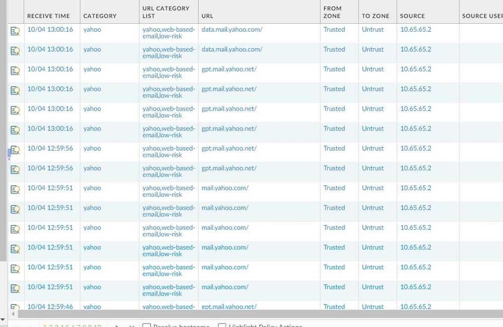Click data.mail.yahoo.com/ URL in the second row
This screenshot has width=503, height=327.
[x=232, y=49]
